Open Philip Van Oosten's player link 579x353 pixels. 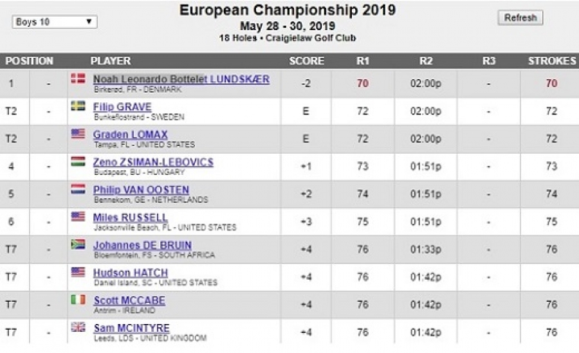(x=141, y=190)
